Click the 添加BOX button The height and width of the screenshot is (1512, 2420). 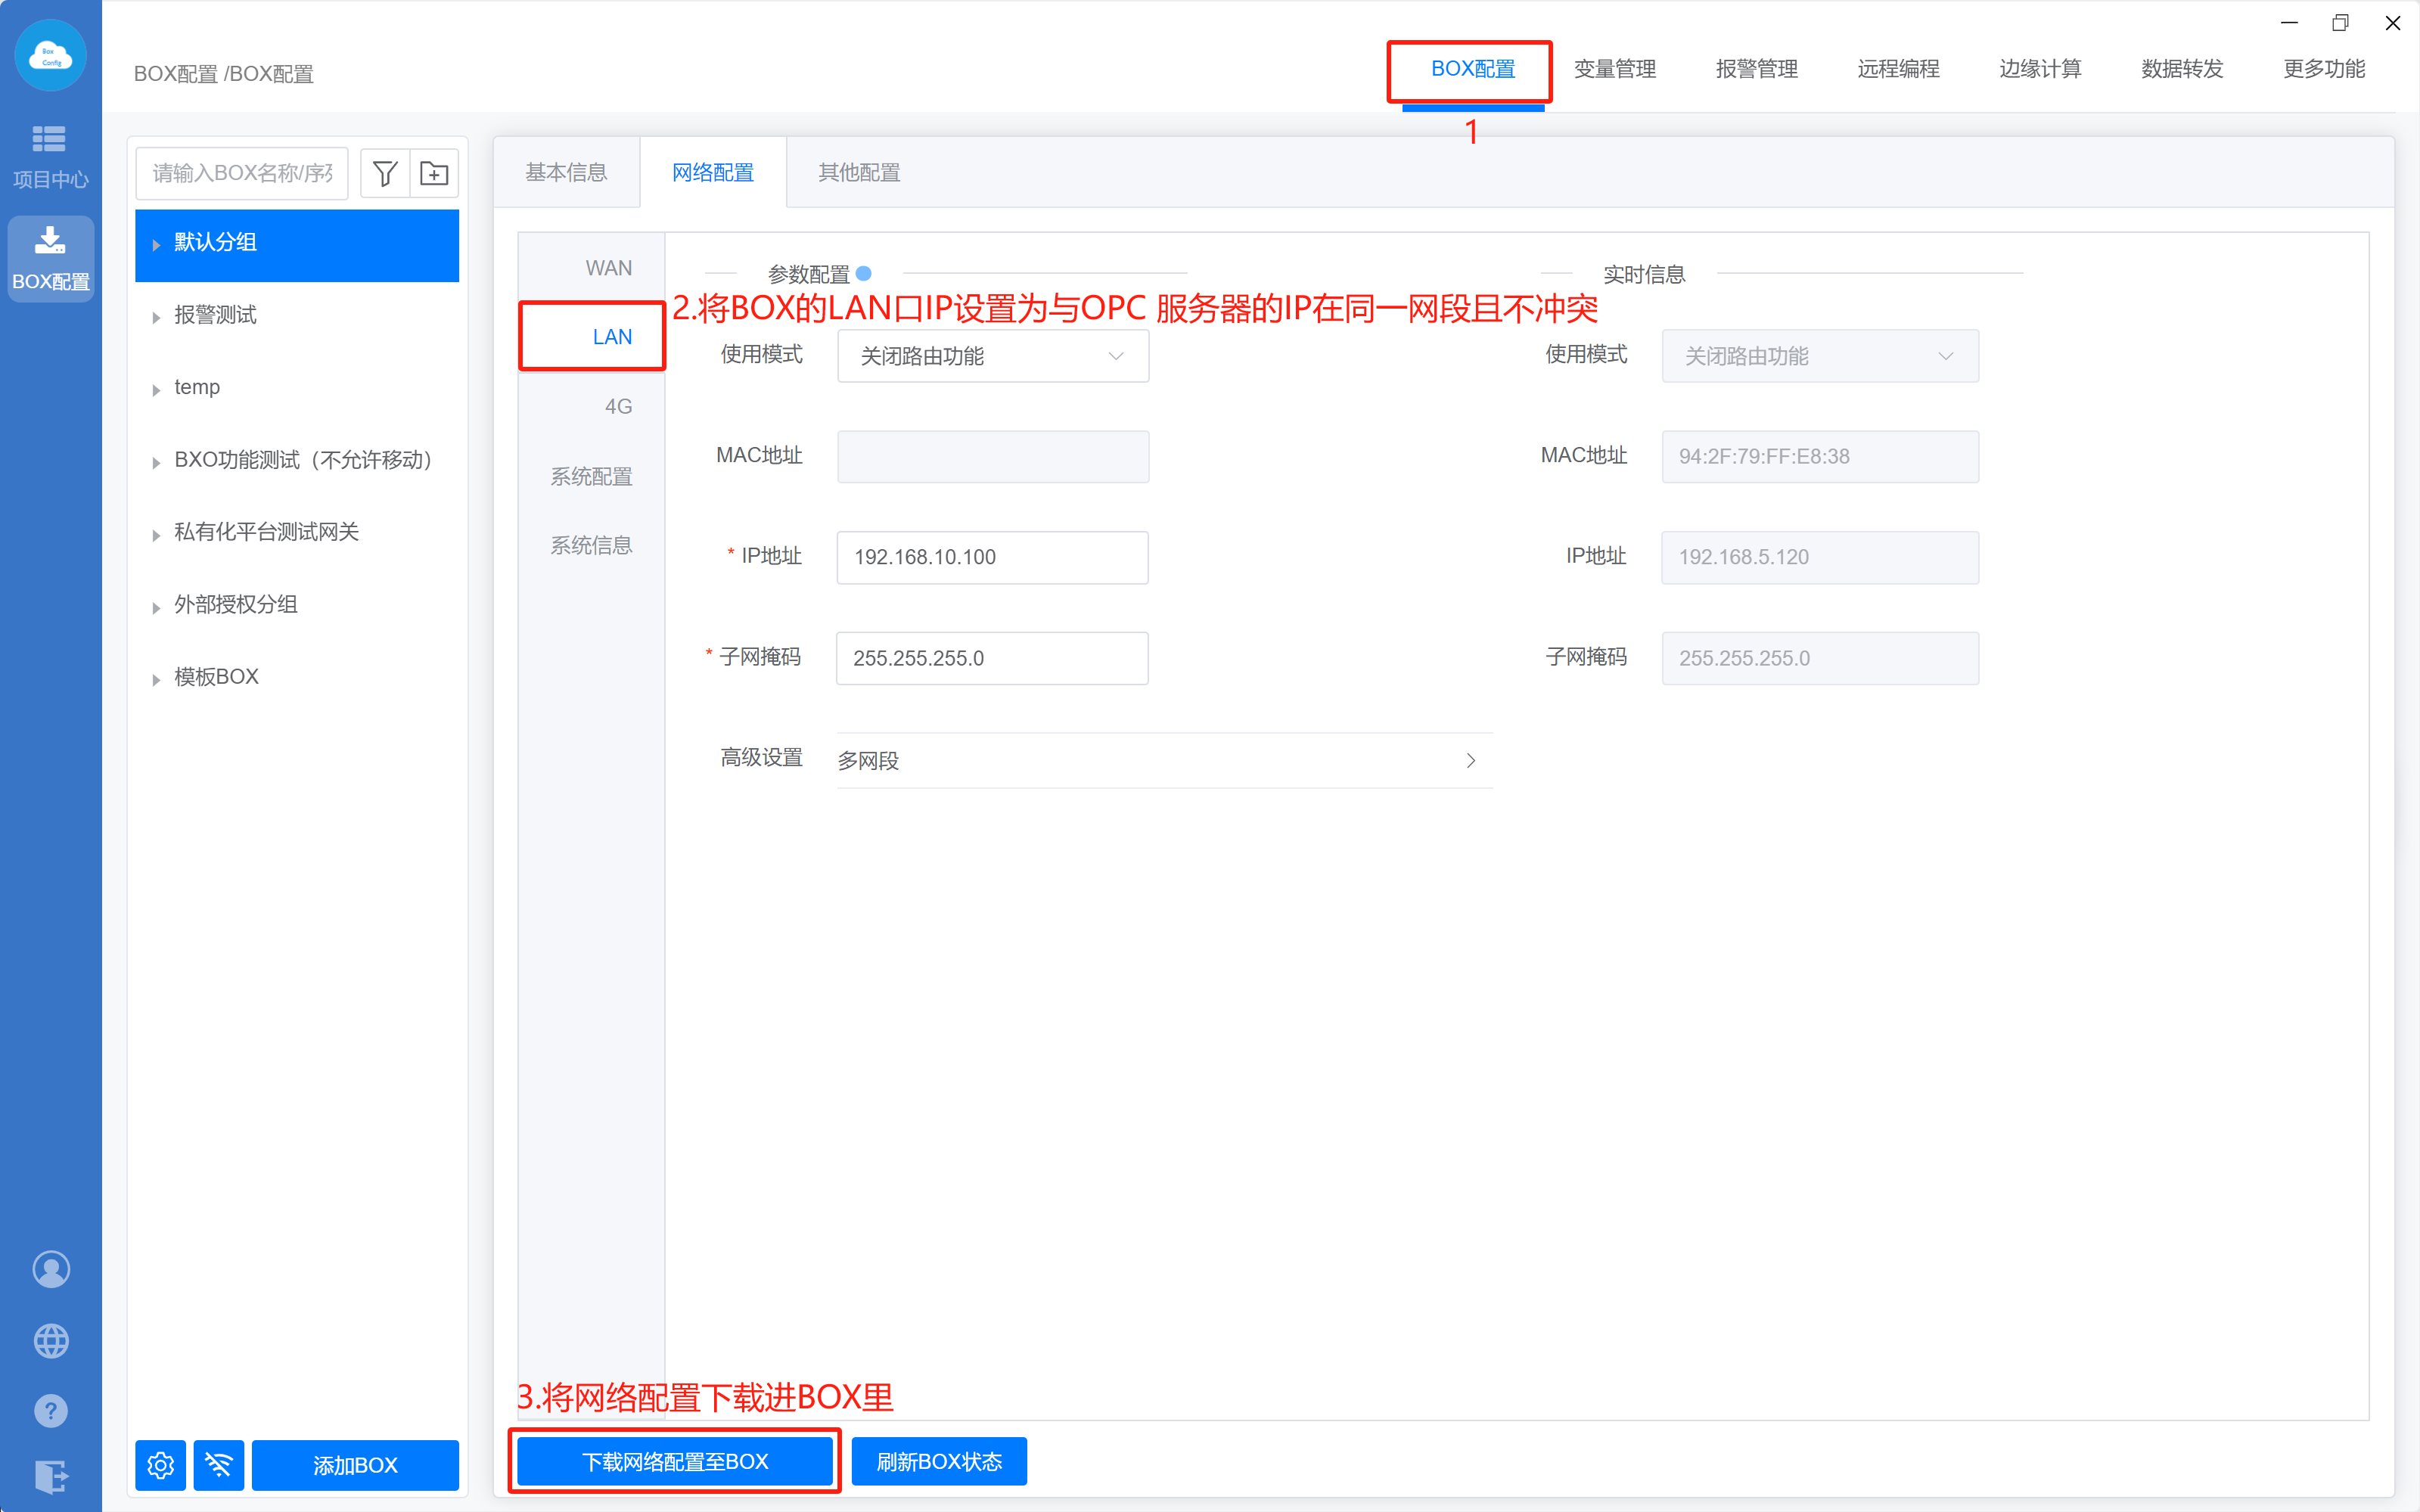point(355,1465)
